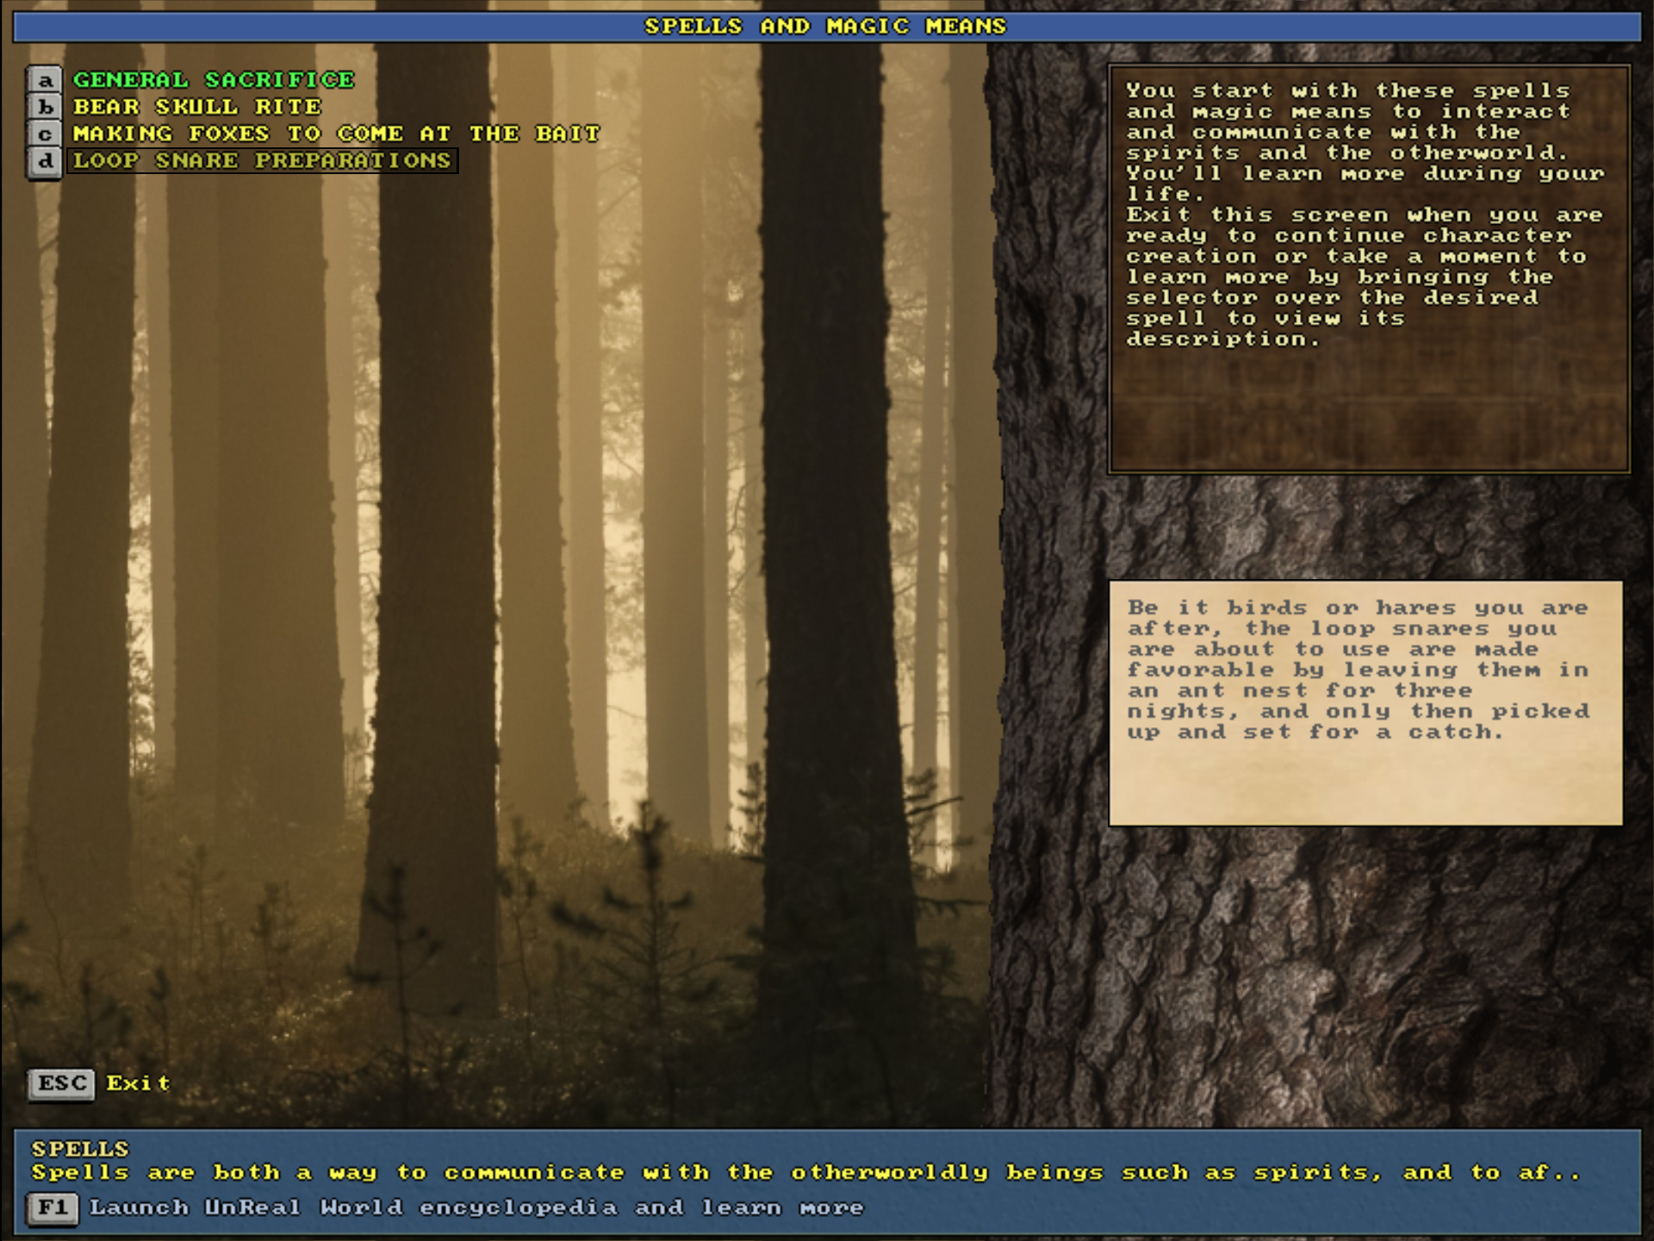Choose Making Foxes To Come At The Bait
The width and height of the screenshot is (1654, 1241).
[336, 134]
